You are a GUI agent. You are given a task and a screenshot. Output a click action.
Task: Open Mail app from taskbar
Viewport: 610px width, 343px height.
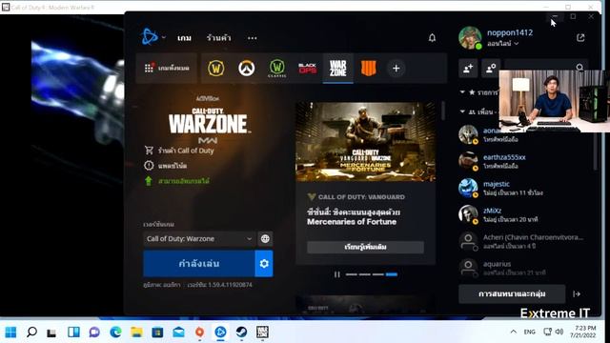[x=178, y=333]
